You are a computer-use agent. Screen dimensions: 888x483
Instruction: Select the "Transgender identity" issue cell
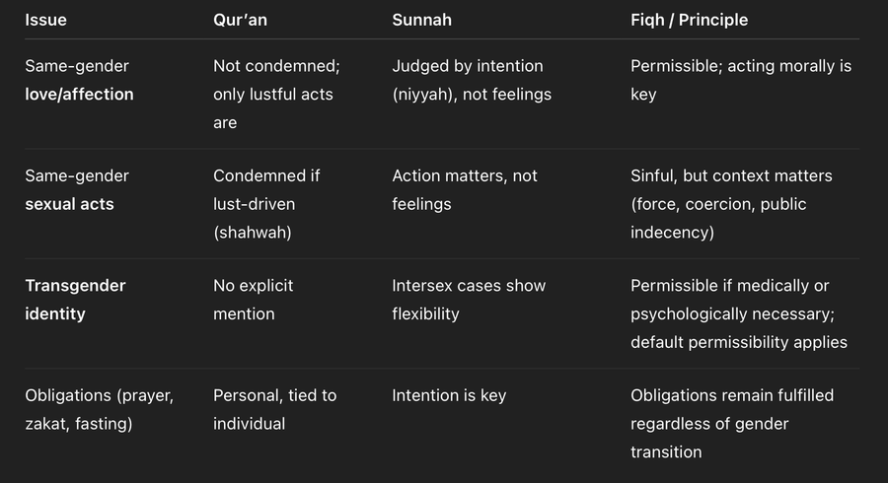tap(75, 300)
